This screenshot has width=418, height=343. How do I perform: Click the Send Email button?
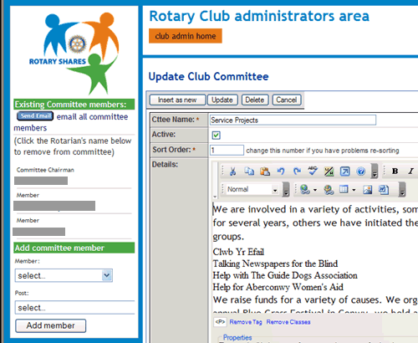(x=35, y=116)
